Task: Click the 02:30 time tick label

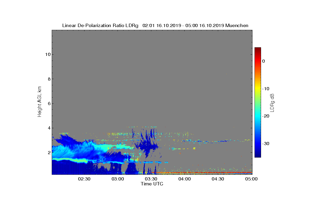Action: pyautogui.click(x=84, y=179)
